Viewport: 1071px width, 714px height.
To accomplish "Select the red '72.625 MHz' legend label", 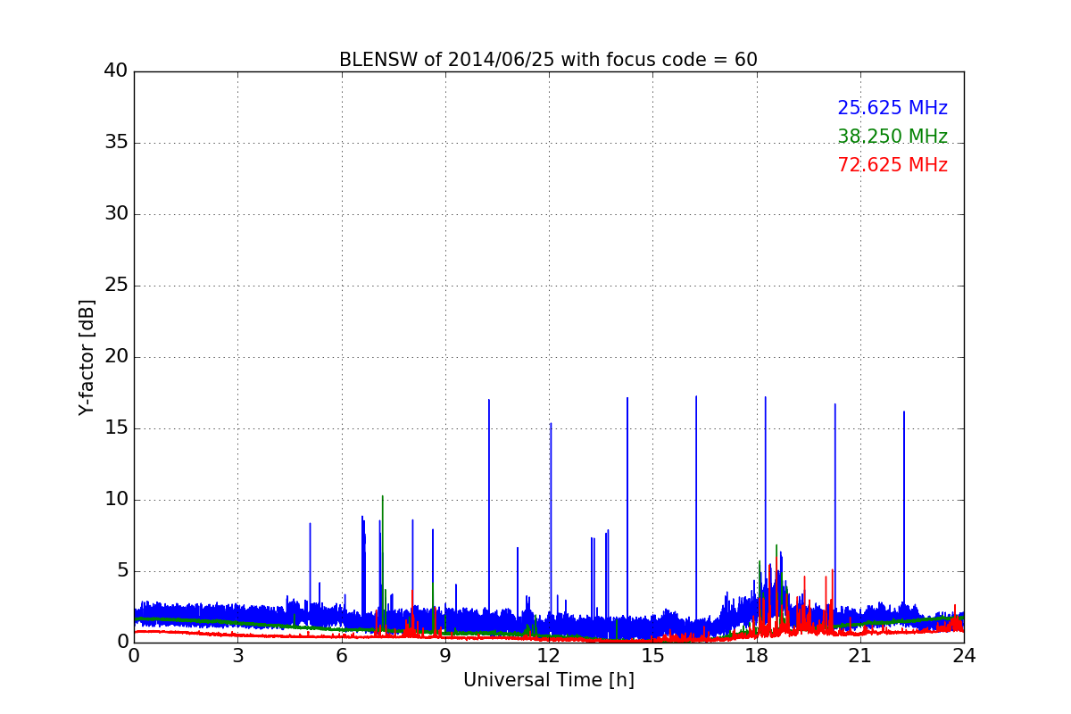I will [x=892, y=165].
